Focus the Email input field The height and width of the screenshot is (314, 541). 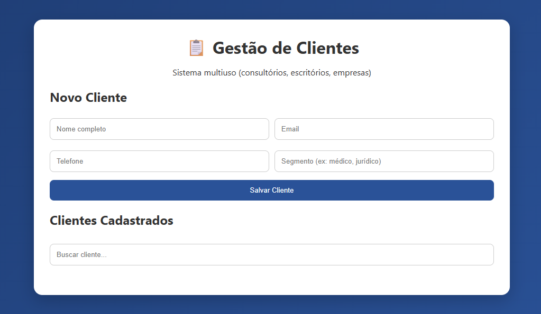pos(384,129)
